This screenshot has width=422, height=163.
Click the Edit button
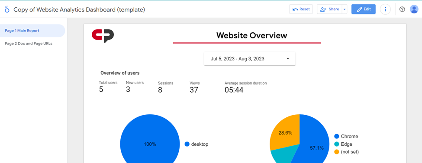point(363,9)
